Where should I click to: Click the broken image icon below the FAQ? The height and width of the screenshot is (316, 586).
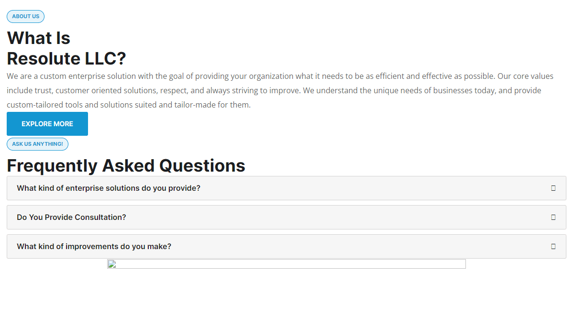(x=111, y=264)
